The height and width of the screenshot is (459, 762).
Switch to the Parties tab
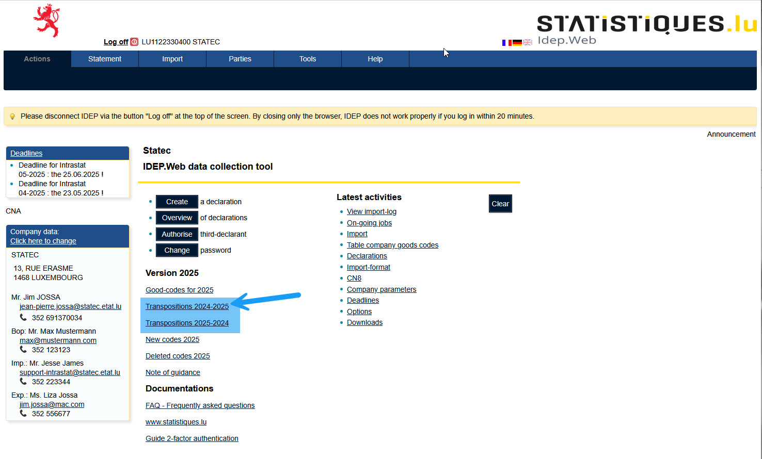pos(240,58)
